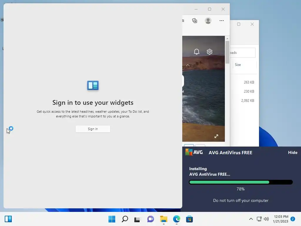Image resolution: width=301 pixels, height=226 pixels.
Task: Launch the Chat app from the taskbar
Action: pos(150,219)
